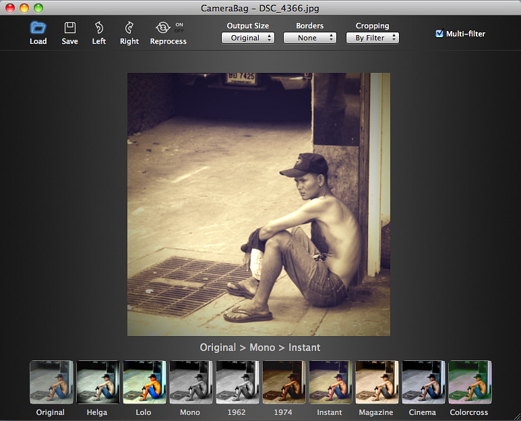Click the Save label text
The image size is (521, 421).
click(70, 41)
